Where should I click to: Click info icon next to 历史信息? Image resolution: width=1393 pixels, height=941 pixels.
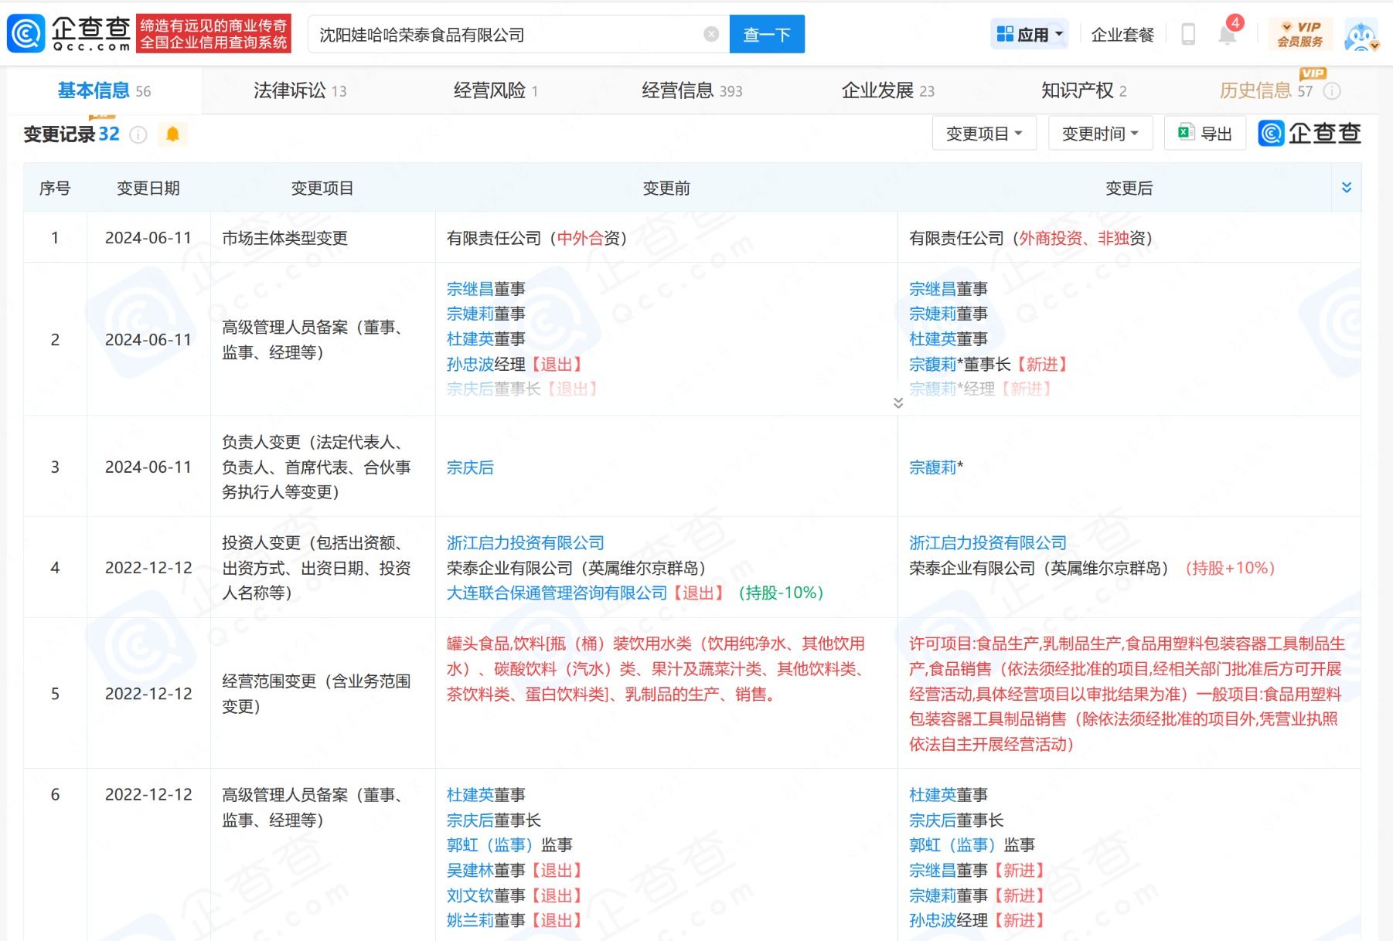(1332, 91)
